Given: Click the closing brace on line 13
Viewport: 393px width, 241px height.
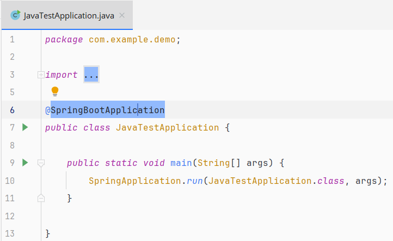Looking at the screenshot, I should 47,233.
